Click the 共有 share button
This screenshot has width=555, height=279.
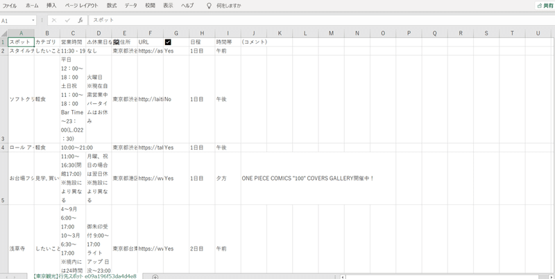[x=545, y=6]
